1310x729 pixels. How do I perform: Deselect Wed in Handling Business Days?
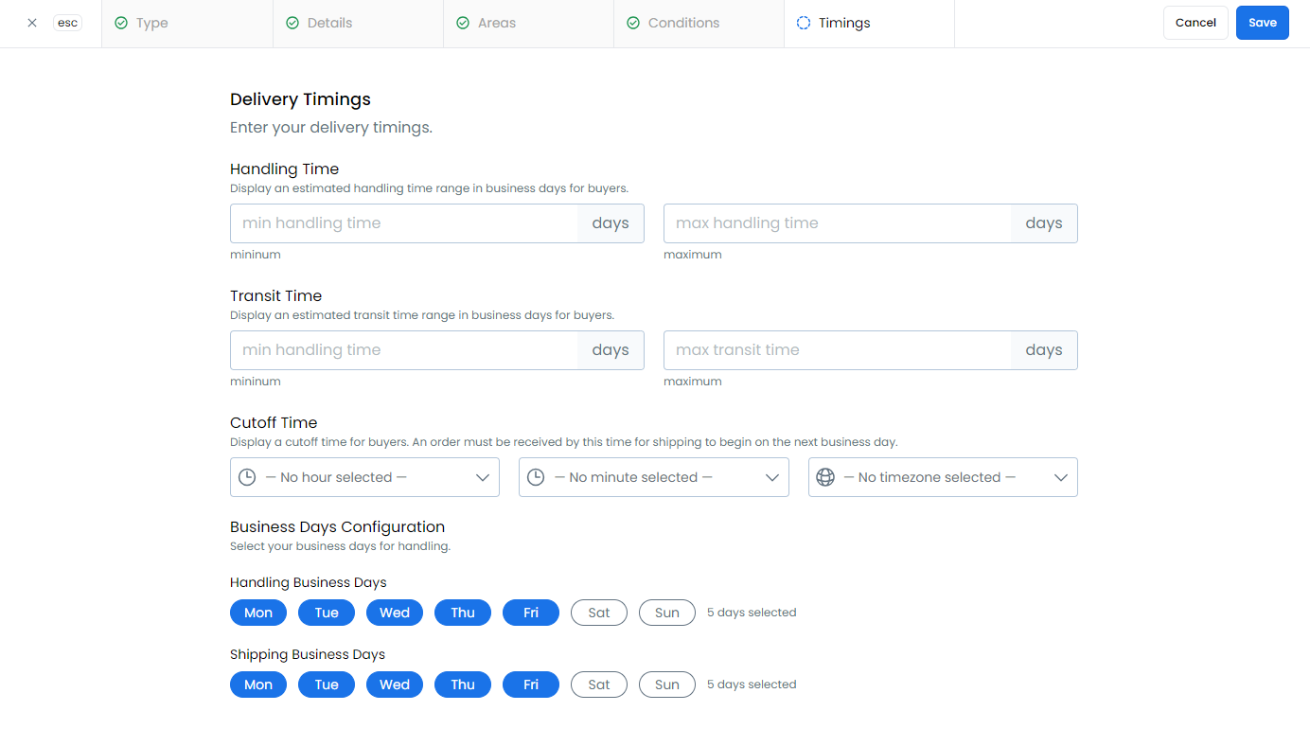click(394, 613)
